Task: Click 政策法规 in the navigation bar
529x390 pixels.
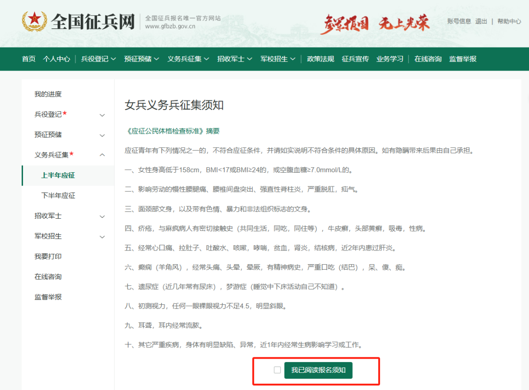Action: tap(320, 59)
